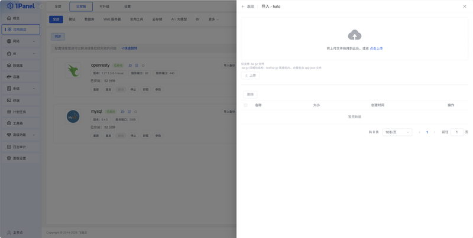Favorite openresty with its star icon
This screenshot has height=238, width=473.
pos(143,66)
